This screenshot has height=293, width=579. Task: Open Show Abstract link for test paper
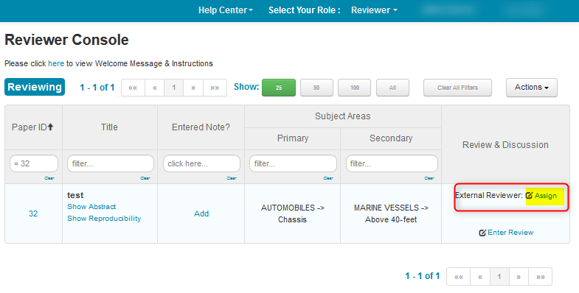tap(91, 207)
